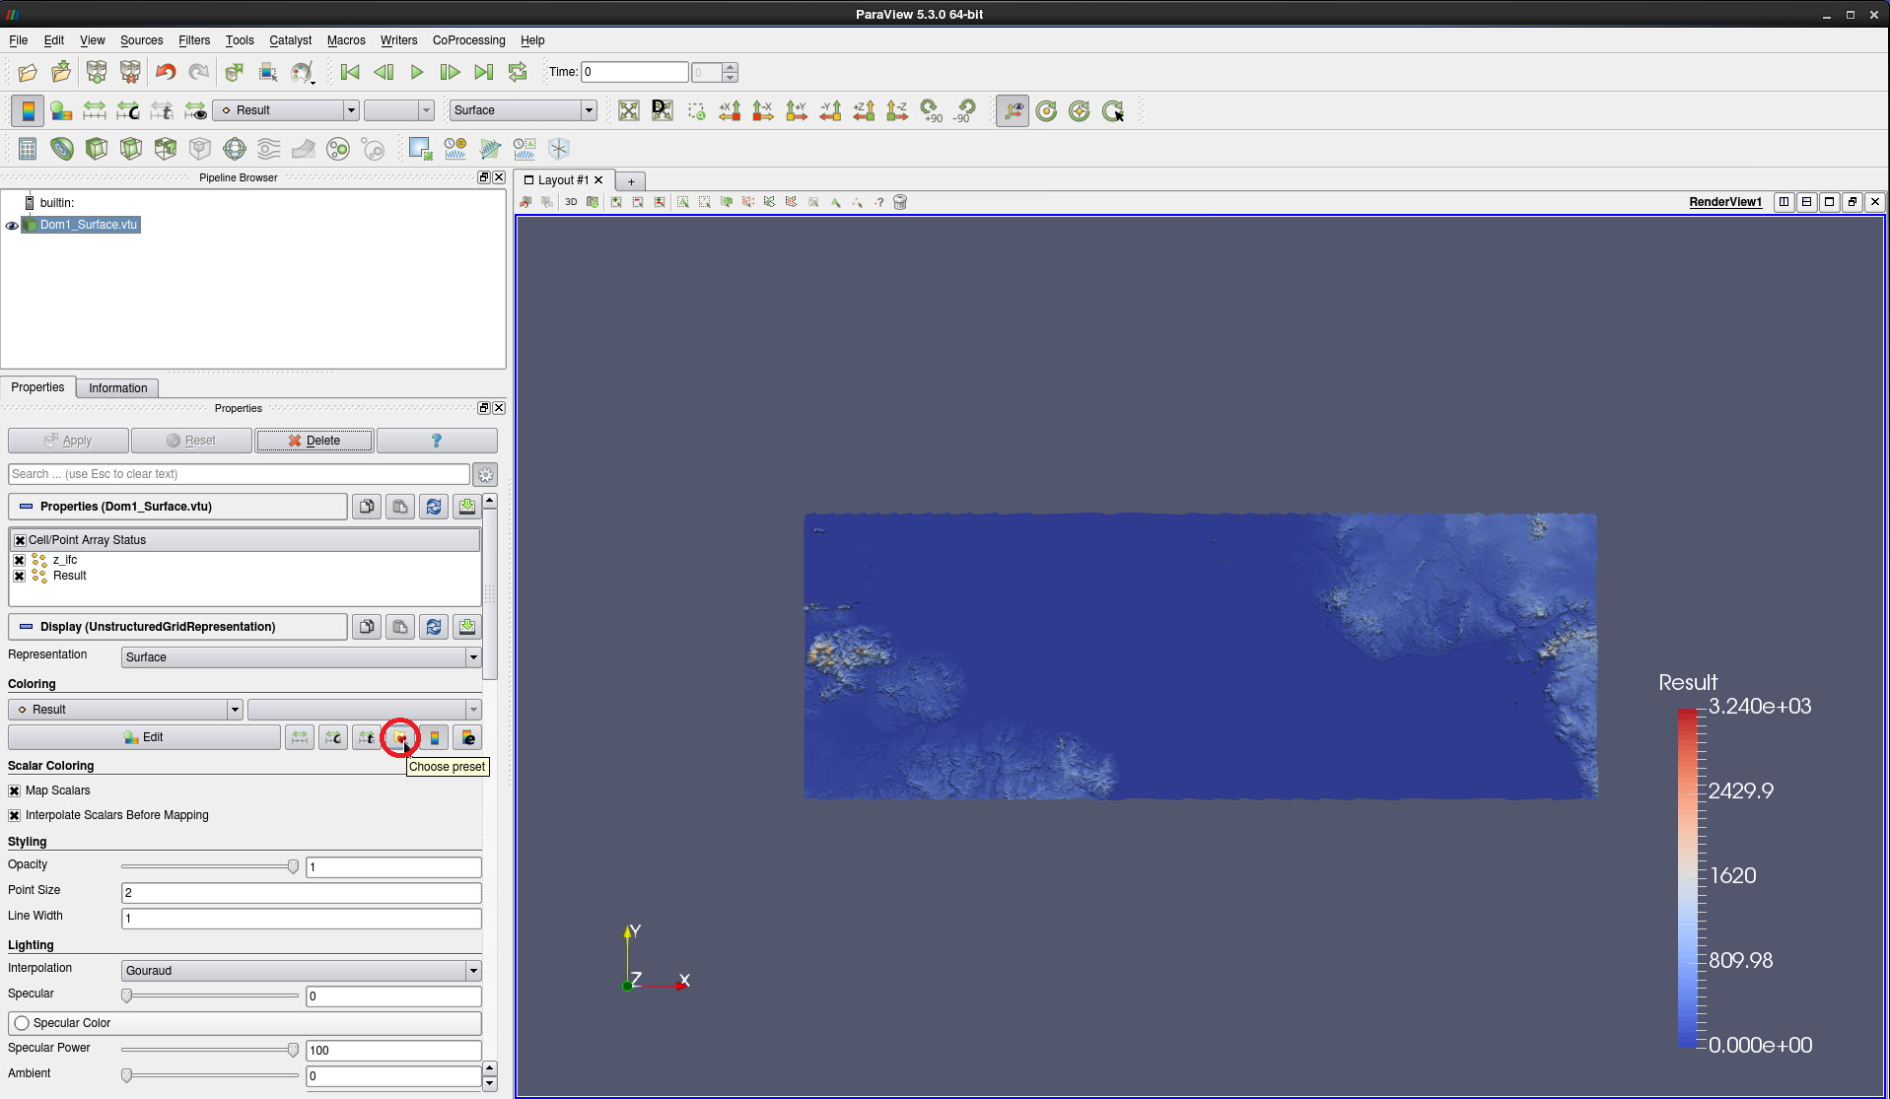
Task: Uncheck the Map Scalars checkbox
Action: click(x=15, y=790)
